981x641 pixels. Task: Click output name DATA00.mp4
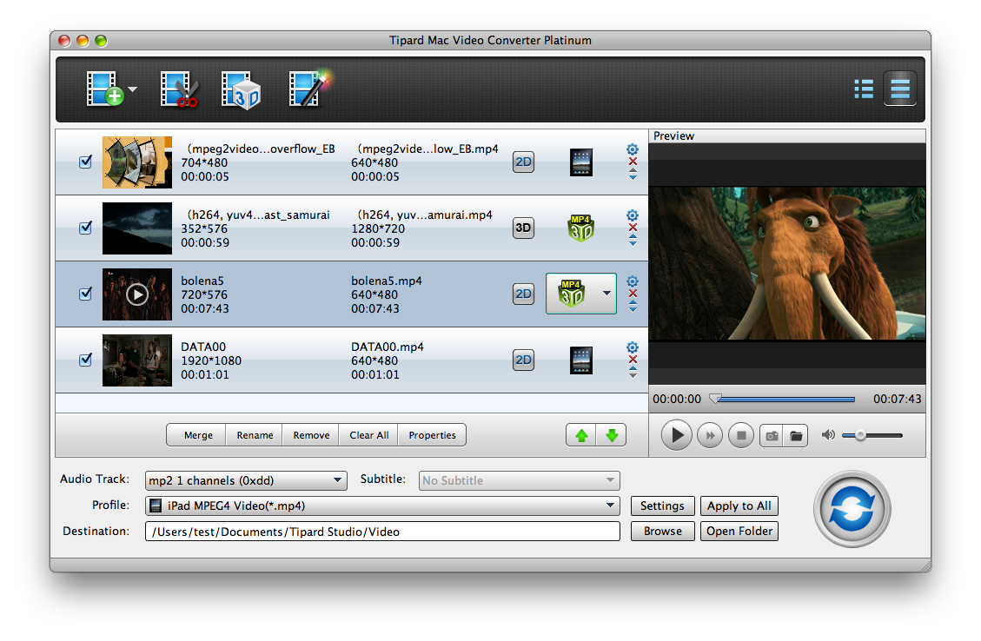point(388,347)
